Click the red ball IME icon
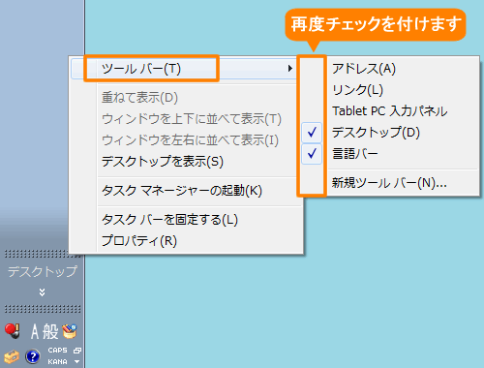The image size is (484, 368). tap(13, 331)
